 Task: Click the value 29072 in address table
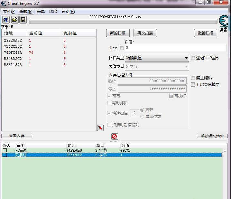click(125, 150)
